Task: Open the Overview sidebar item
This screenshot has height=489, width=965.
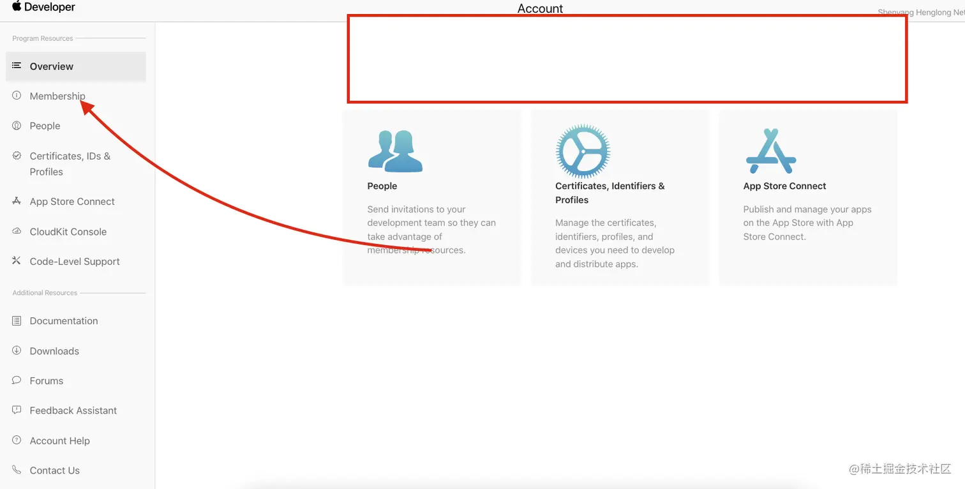Action: (76, 66)
